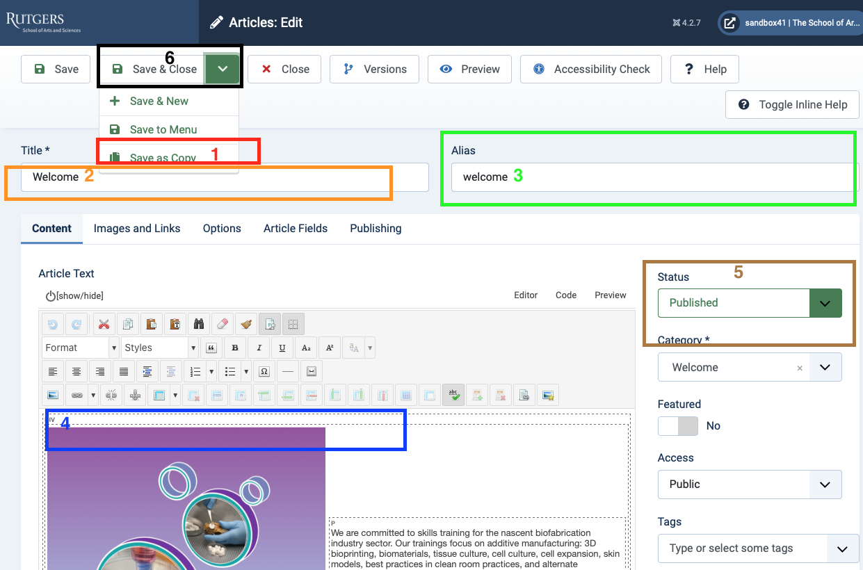Click the Preview toolbar button
The height and width of the screenshot is (570, 863).
point(469,69)
